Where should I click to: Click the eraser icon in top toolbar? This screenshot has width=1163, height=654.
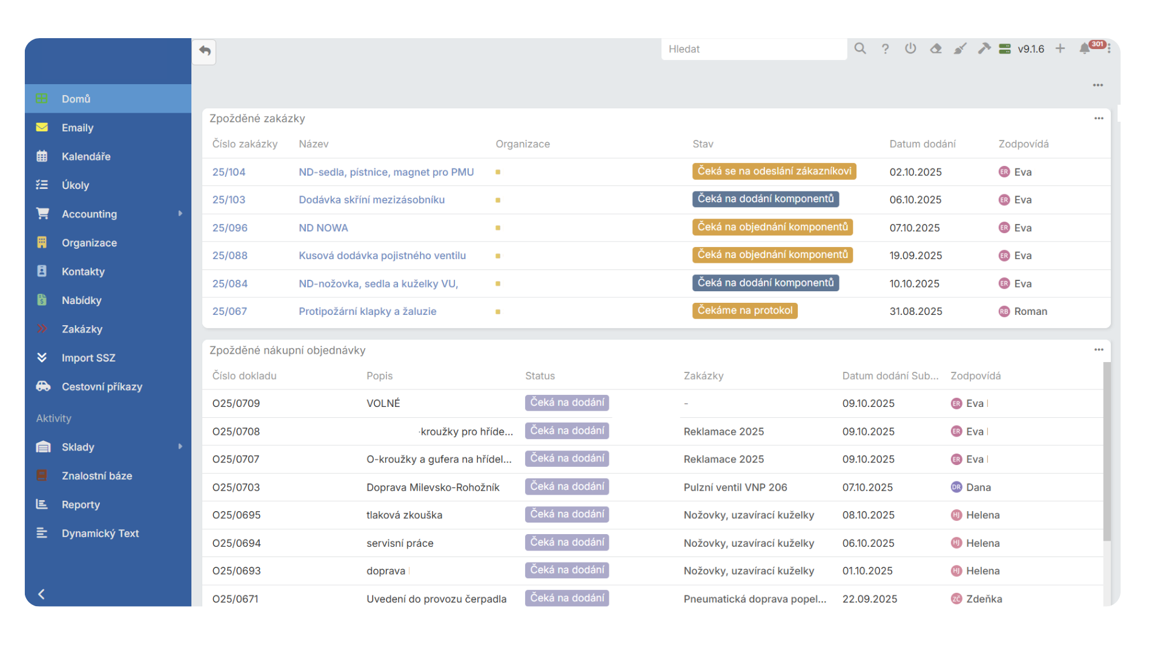click(x=936, y=48)
